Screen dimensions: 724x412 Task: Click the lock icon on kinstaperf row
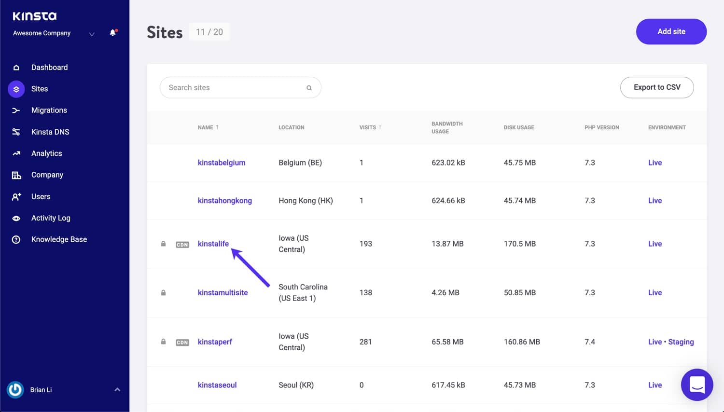point(163,342)
